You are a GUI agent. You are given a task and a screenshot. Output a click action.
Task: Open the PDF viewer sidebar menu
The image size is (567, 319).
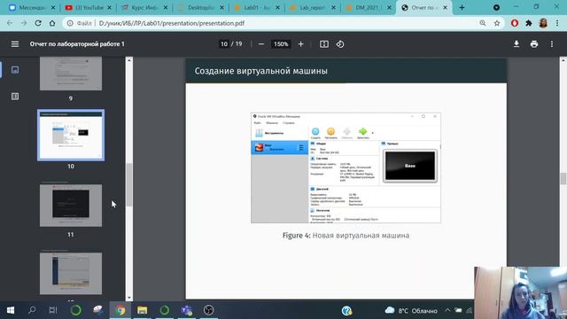[x=15, y=44]
